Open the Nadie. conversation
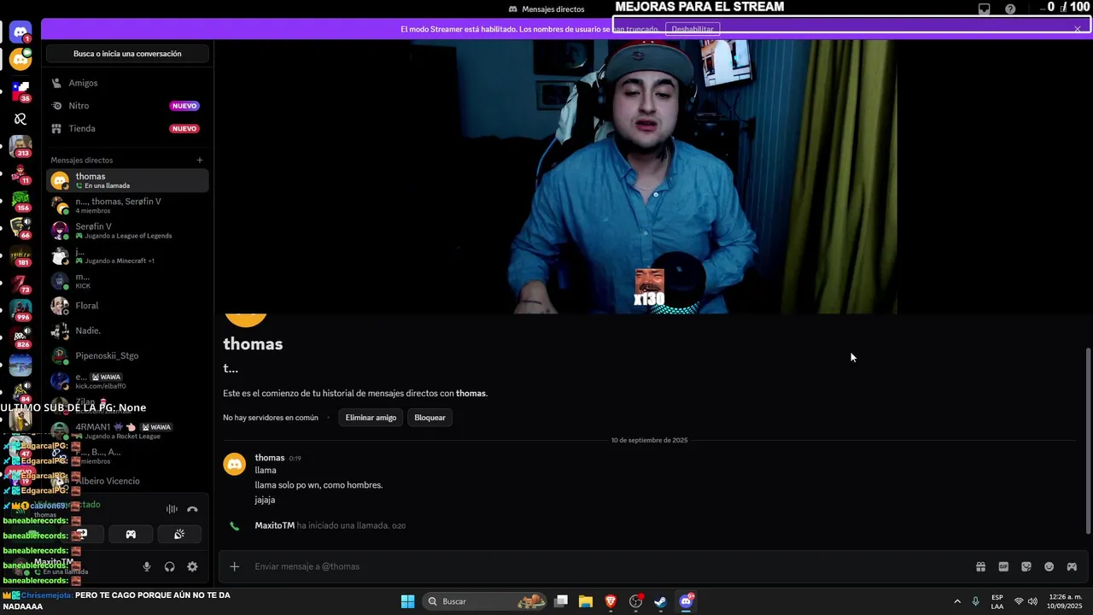This screenshot has height=615, width=1093. pos(127,331)
